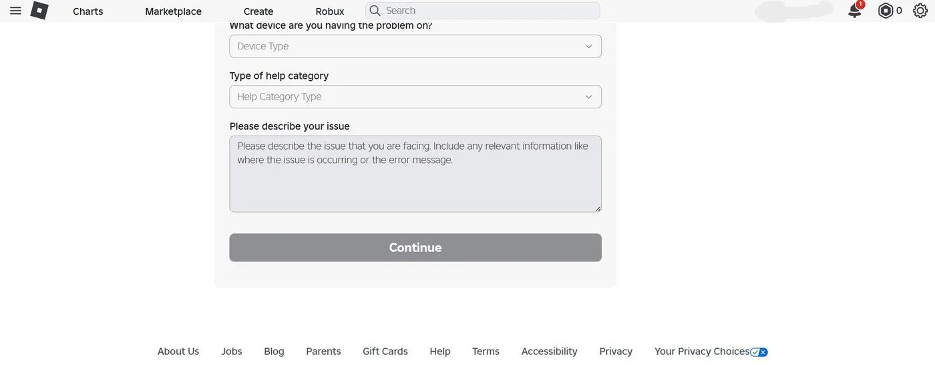Screen dimensions: 935x375
Task: Expand the Device Type dropdown
Action: [415, 46]
